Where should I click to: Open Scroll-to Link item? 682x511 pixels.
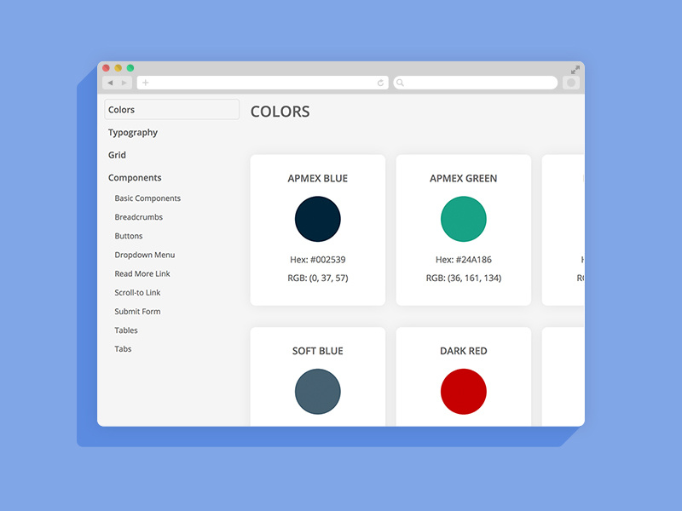pyautogui.click(x=137, y=292)
